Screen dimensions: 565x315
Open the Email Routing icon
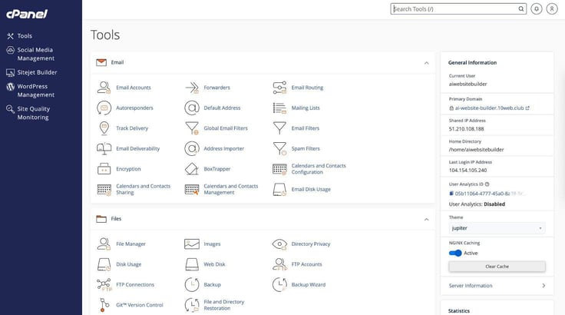click(x=279, y=88)
